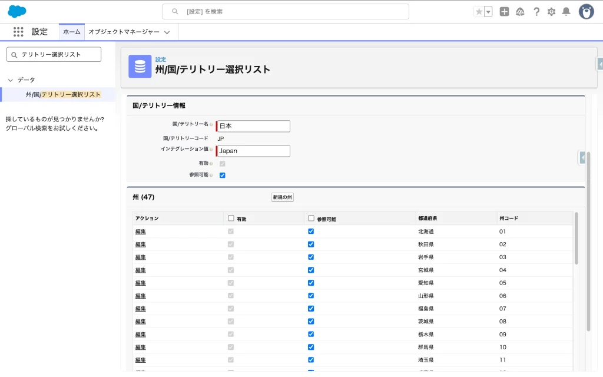This screenshot has width=603, height=377.
Task: Open the Trailhead guidance icon
Action: coord(520,12)
